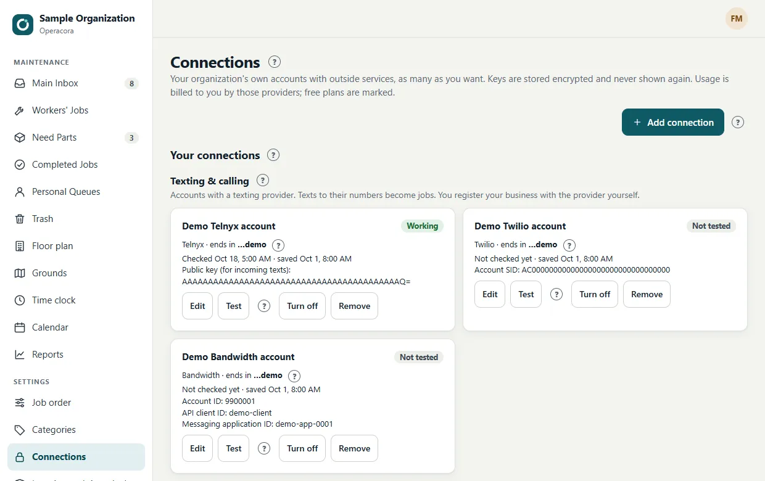
Task: Click the wrench icon for Workers' Jobs
Action: click(x=20, y=110)
